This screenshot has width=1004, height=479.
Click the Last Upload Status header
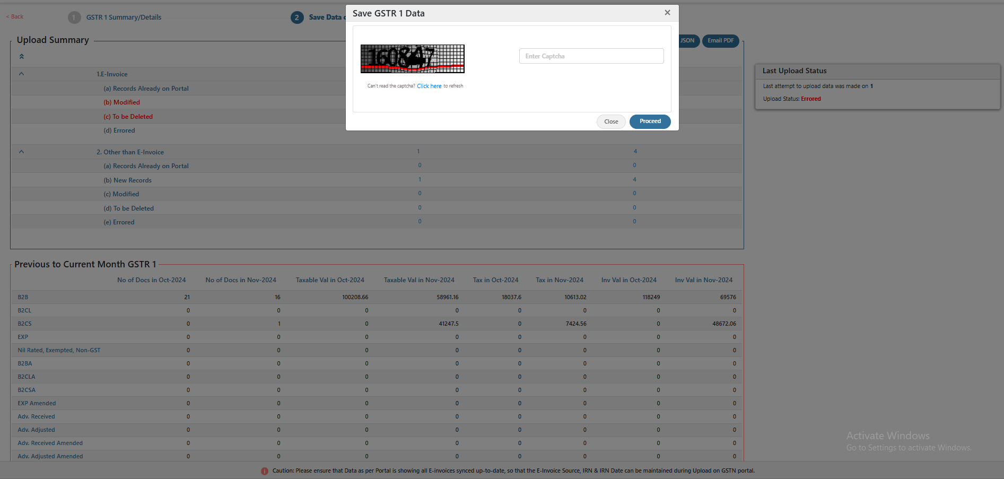[x=795, y=71]
